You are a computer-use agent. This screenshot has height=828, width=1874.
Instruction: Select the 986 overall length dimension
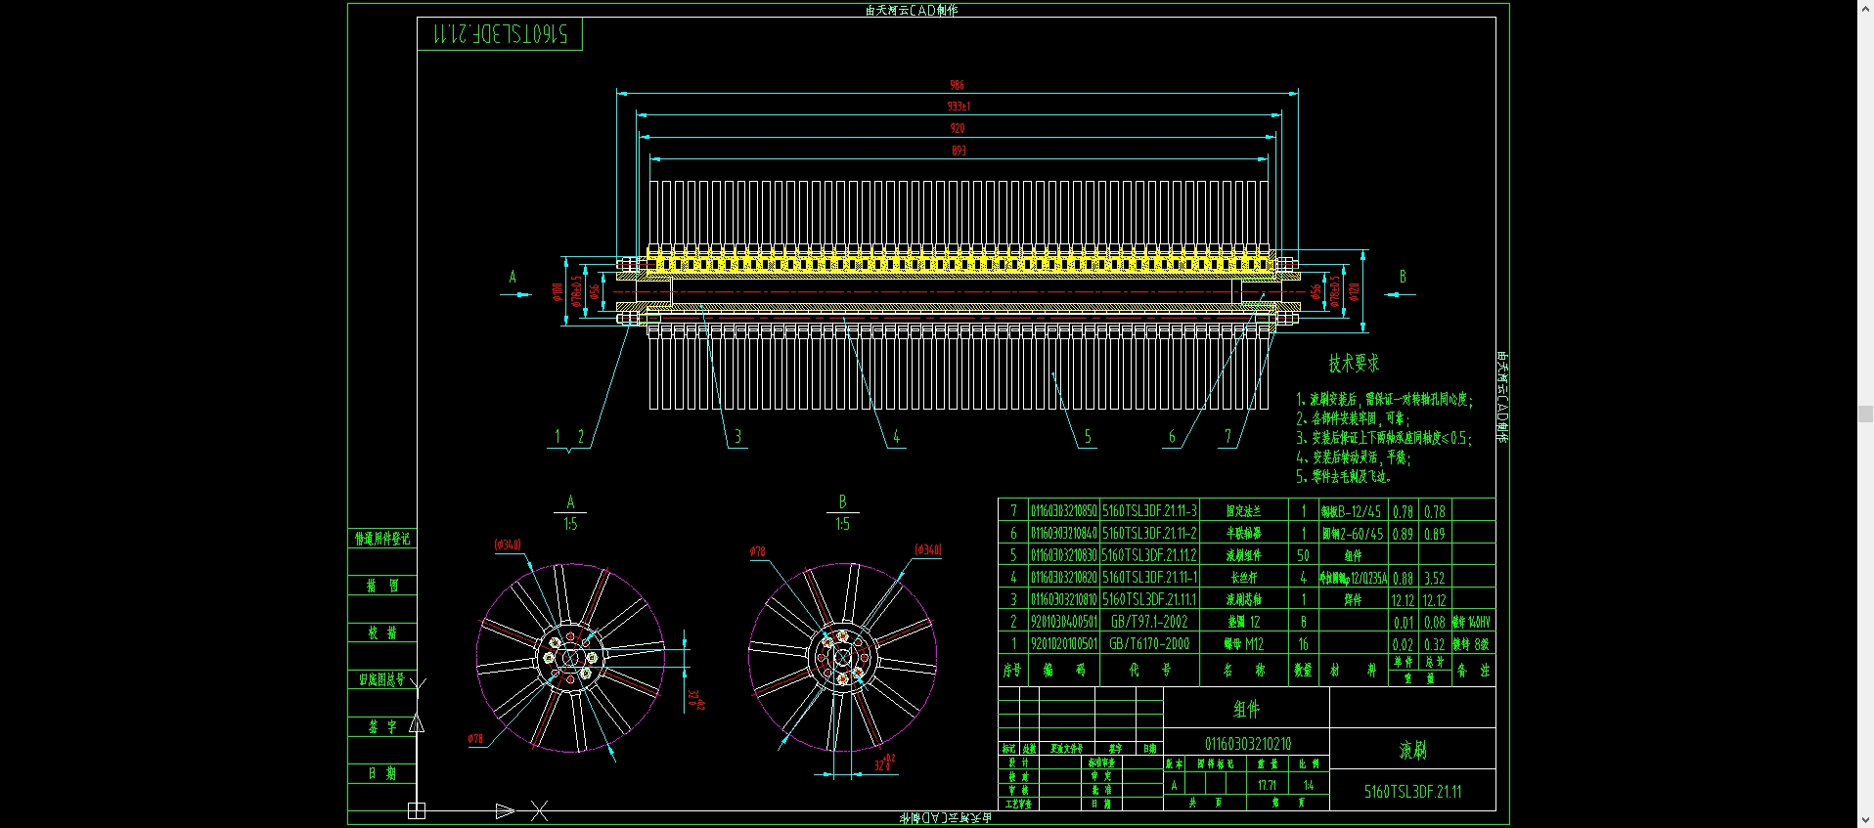957,85
